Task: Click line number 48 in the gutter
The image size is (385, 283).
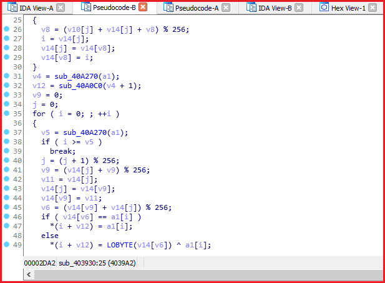Action: click(x=17, y=236)
